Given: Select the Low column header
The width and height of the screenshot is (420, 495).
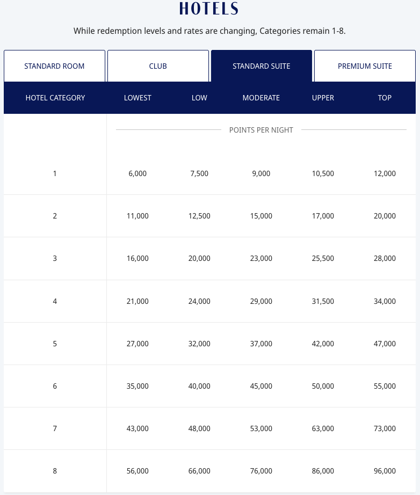Looking at the screenshot, I should point(199,98).
